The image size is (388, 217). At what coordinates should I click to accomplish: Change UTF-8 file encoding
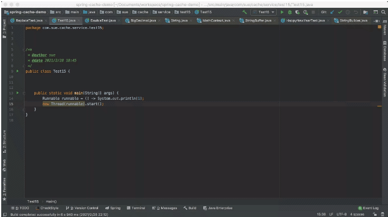point(342,214)
